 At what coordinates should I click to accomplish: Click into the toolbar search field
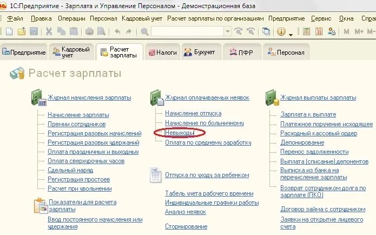188,31
